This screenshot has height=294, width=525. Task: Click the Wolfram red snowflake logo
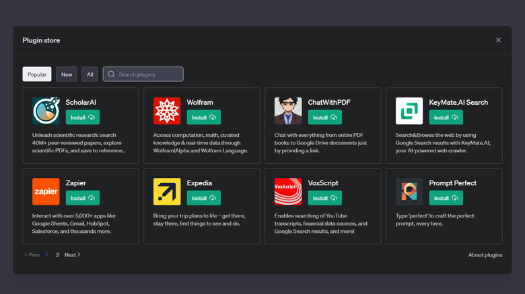point(167,111)
